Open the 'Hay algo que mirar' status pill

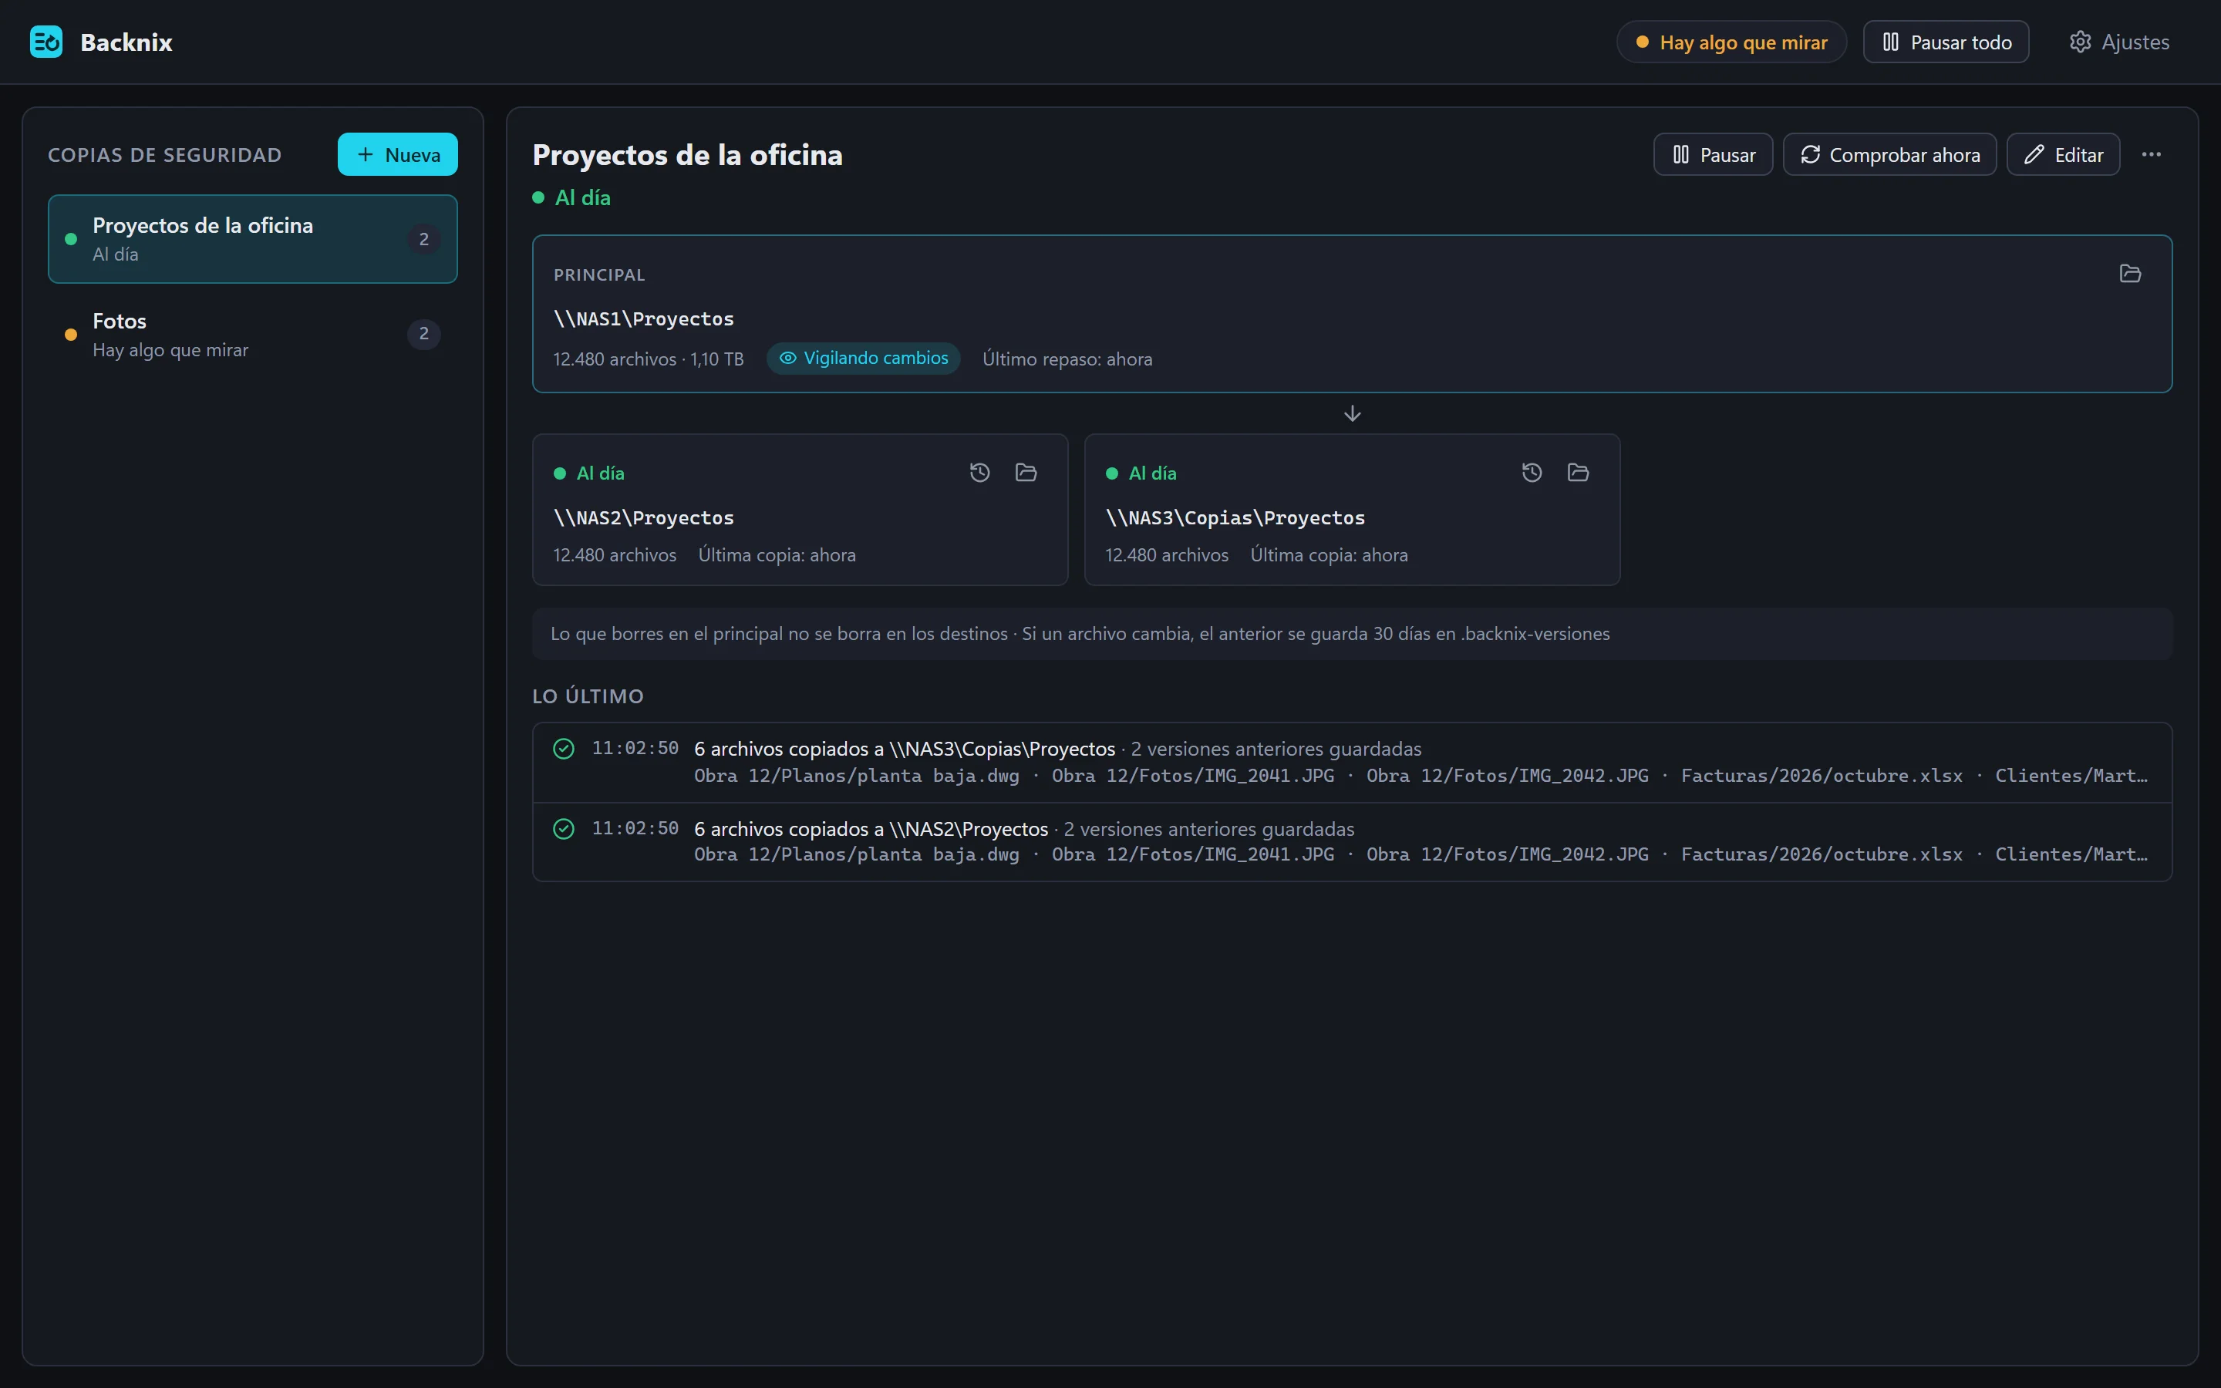[1731, 42]
